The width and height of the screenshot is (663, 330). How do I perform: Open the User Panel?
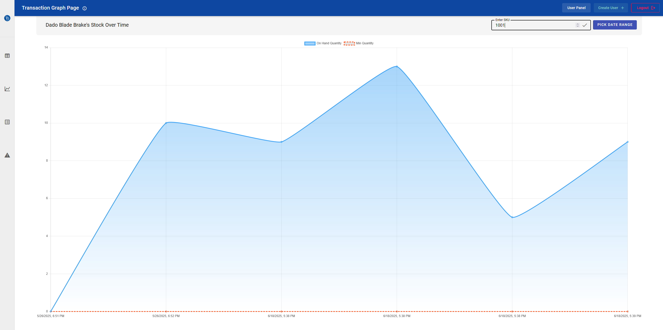coord(576,8)
